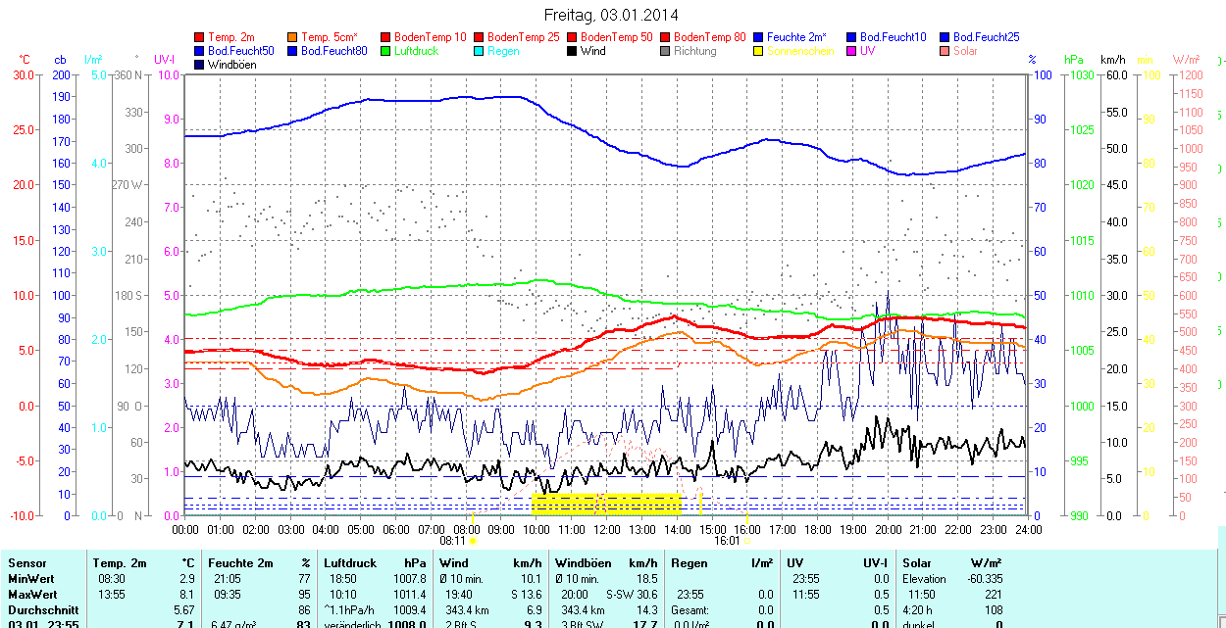The width and height of the screenshot is (1226, 628).
Task: Click the orange Temp. 5cm legend swatch
Action: [292, 37]
